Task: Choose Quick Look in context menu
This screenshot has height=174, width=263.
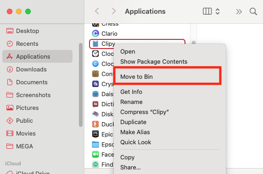Action: (x=170, y=142)
